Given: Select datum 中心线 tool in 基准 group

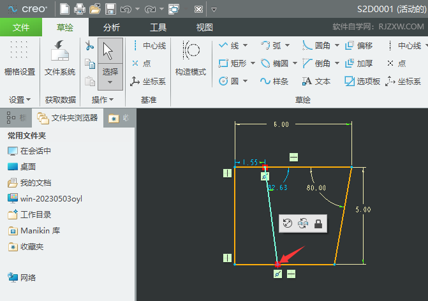Looking at the screenshot, I should point(149,45).
